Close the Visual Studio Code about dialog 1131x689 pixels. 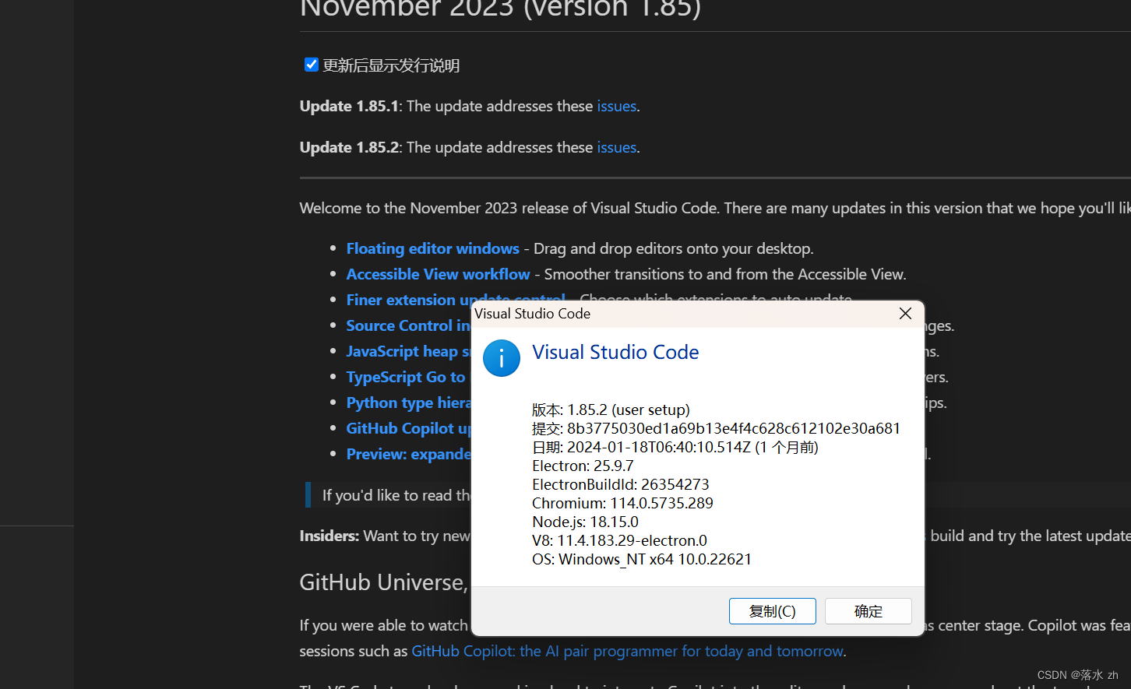[x=905, y=313]
